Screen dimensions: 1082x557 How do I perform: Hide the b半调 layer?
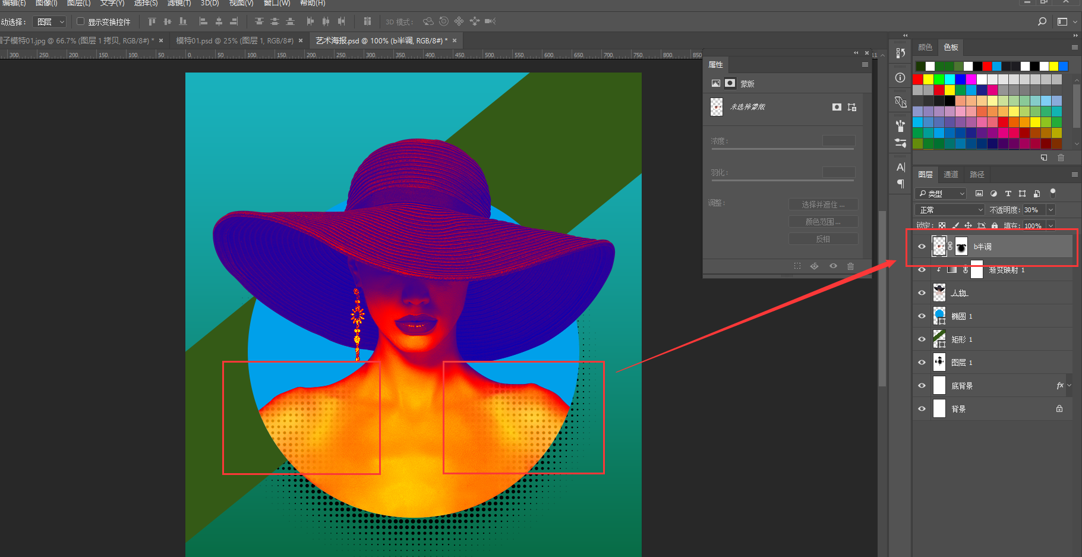tap(922, 247)
